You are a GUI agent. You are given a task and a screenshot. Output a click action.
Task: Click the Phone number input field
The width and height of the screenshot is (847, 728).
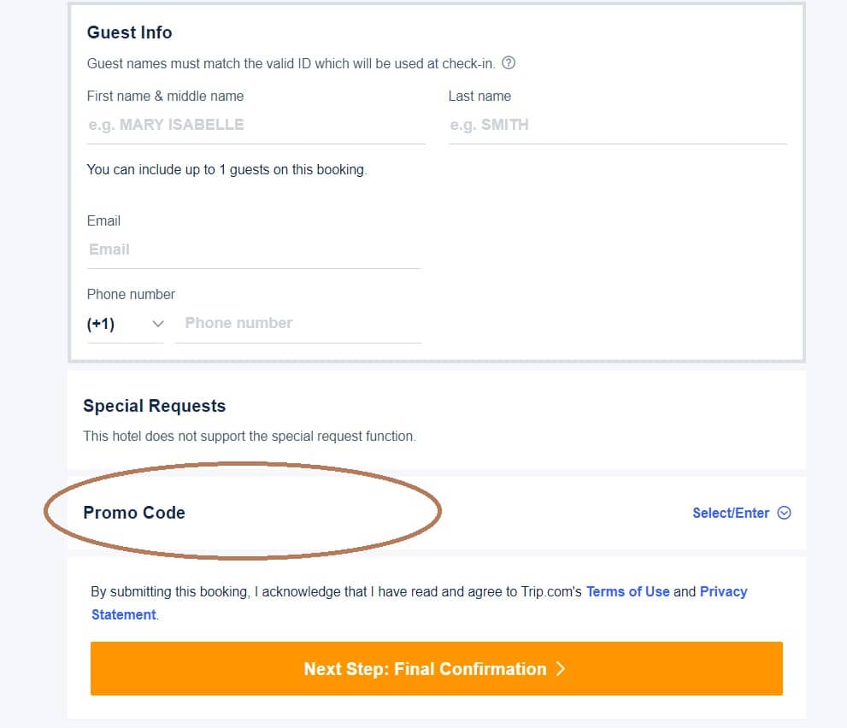tap(297, 324)
